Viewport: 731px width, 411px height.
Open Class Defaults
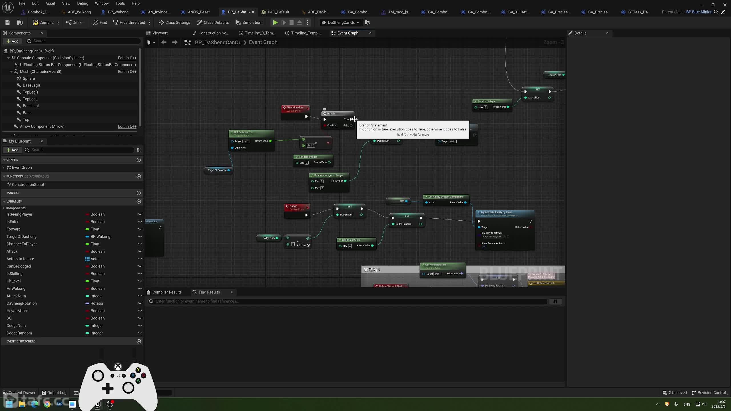coord(213,23)
